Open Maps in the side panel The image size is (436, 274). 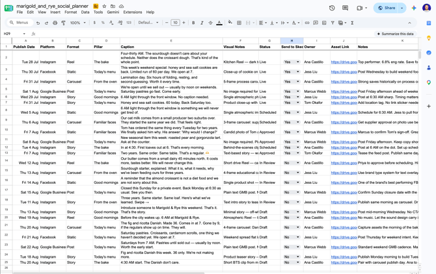pyautogui.click(x=429, y=82)
